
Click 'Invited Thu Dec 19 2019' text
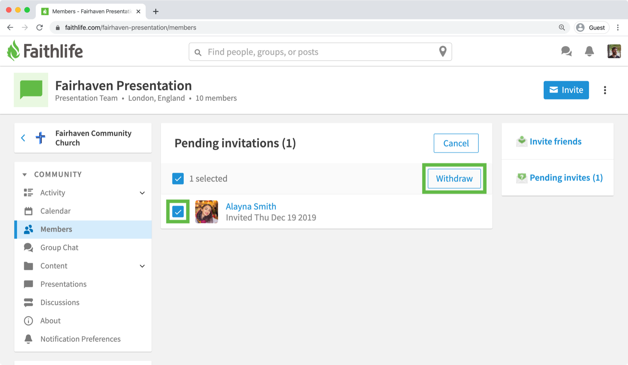click(271, 218)
